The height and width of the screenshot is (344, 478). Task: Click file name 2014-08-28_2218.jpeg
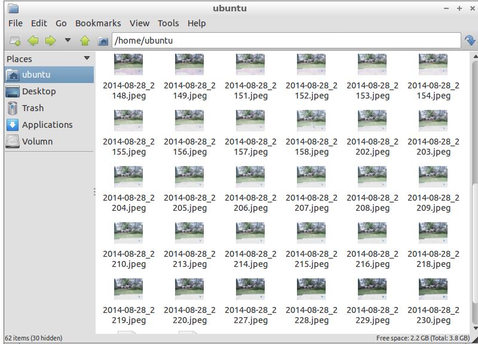click(x=434, y=259)
